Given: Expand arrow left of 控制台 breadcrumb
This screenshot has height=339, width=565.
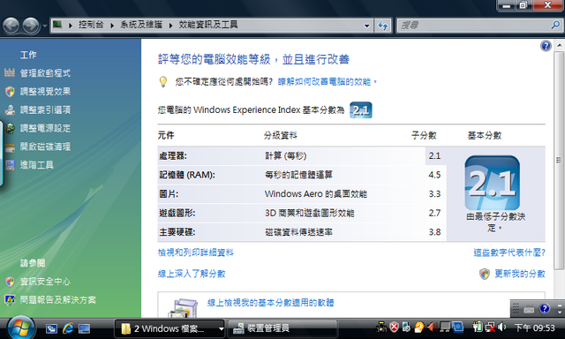Looking at the screenshot, I should point(71,26).
